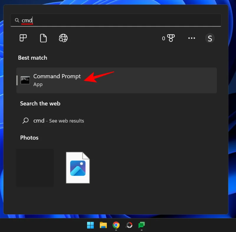Click the magnifier icon in the search box

coord(17,20)
